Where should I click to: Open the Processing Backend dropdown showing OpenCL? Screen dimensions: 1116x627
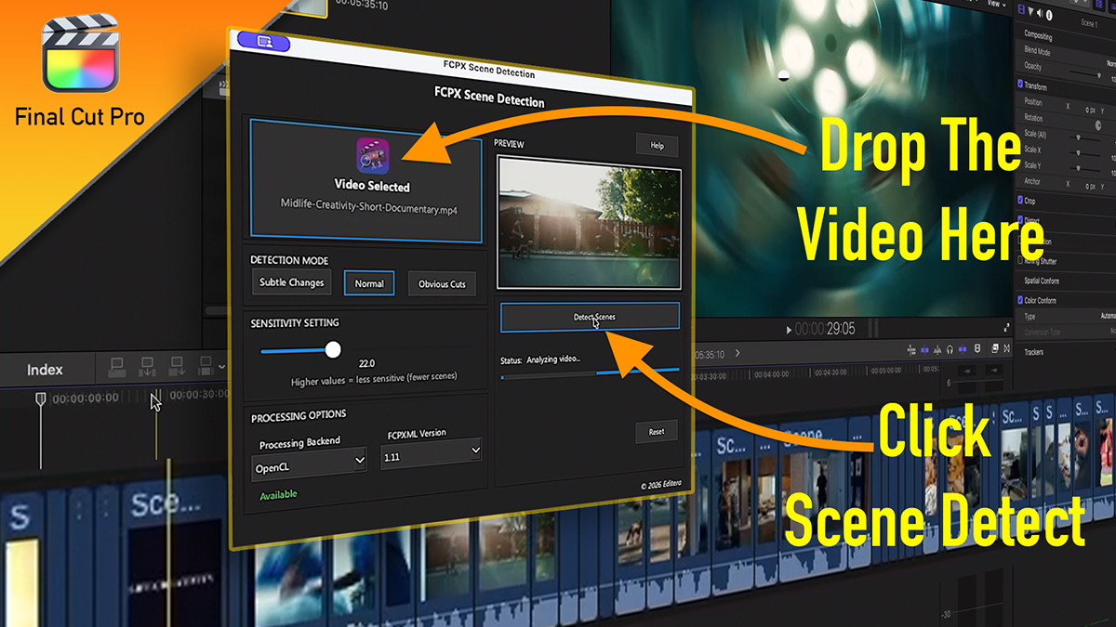(x=308, y=460)
